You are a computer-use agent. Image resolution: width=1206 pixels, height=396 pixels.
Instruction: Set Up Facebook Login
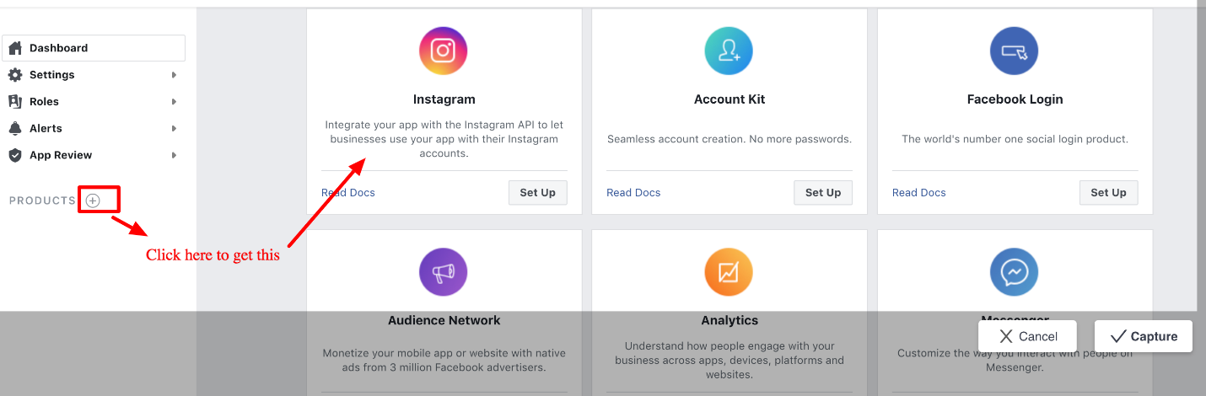click(1108, 192)
